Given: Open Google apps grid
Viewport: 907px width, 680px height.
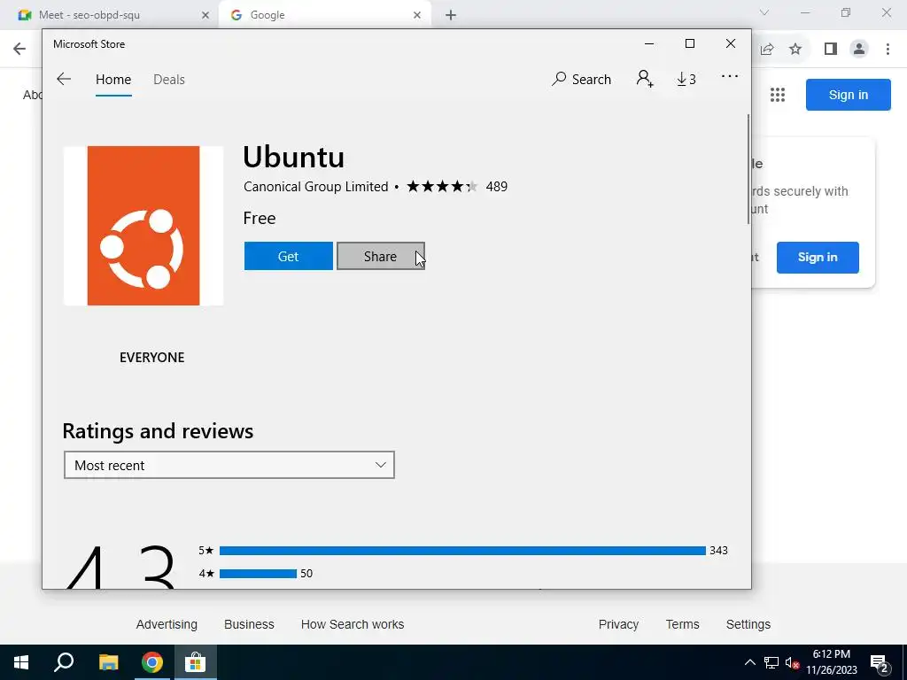Looking at the screenshot, I should pos(778,94).
